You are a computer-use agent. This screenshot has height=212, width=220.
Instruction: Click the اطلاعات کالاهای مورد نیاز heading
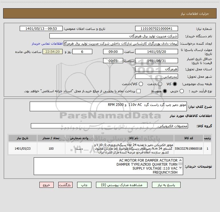point(191,116)
